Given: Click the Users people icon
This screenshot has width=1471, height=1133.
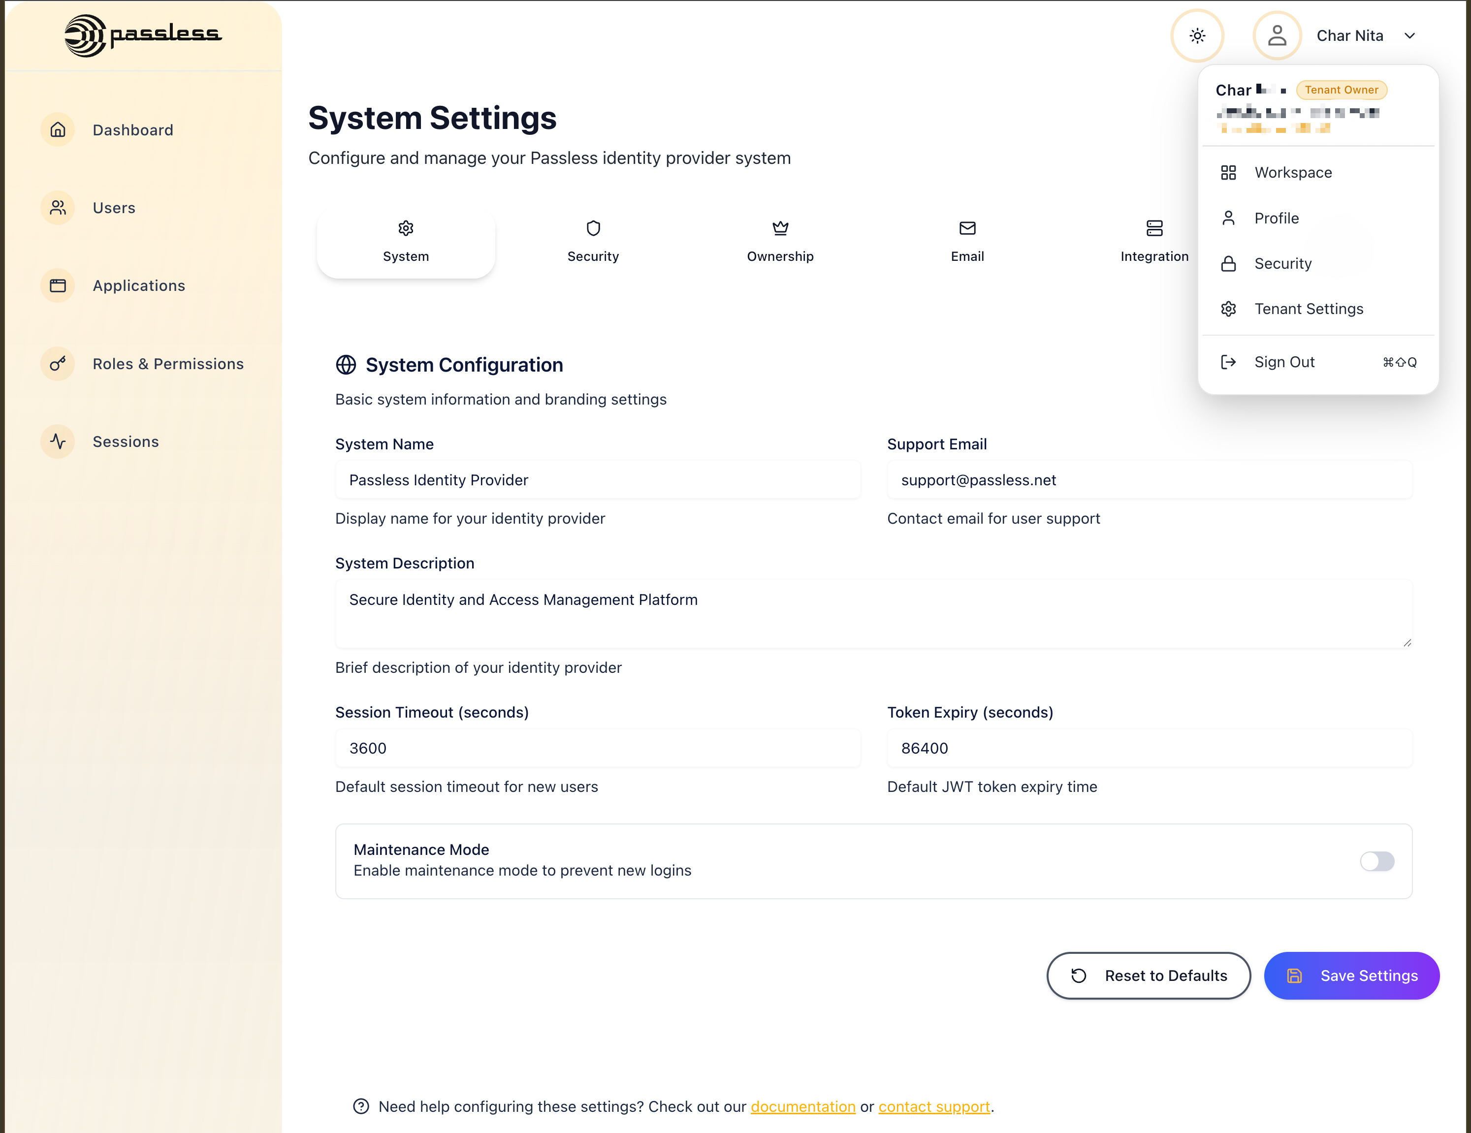Looking at the screenshot, I should click(x=58, y=207).
